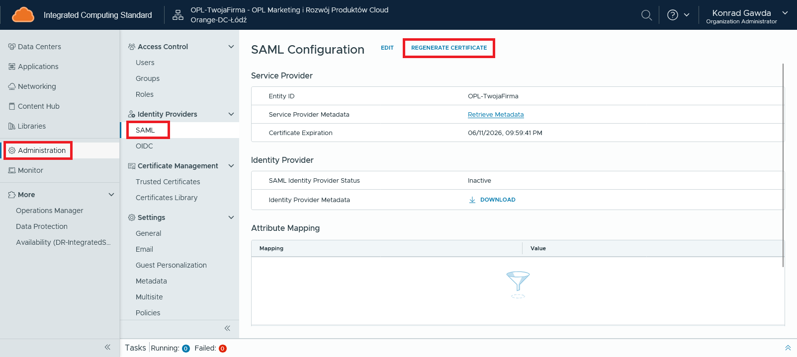Collapse the Access Control section
Viewport: 797px width, 357px height.
[x=231, y=47]
